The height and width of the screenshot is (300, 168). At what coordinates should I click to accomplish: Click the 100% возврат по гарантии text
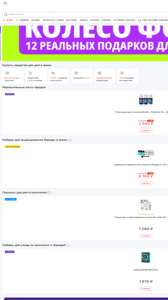pyautogui.click(x=127, y=79)
